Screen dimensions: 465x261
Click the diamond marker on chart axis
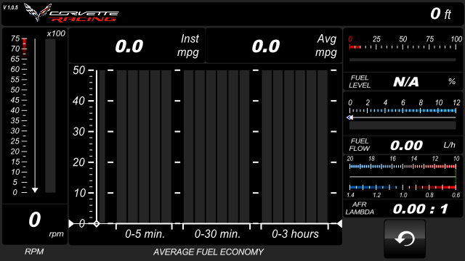click(x=97, y=224)
